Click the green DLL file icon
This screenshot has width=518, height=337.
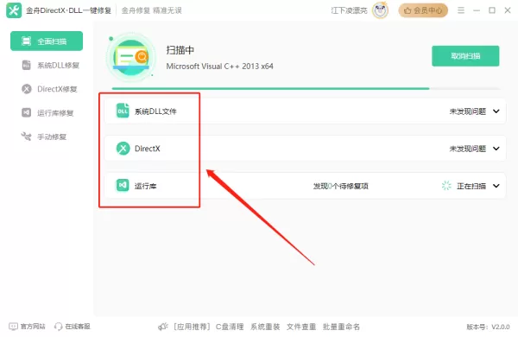[x=123, y=111]
